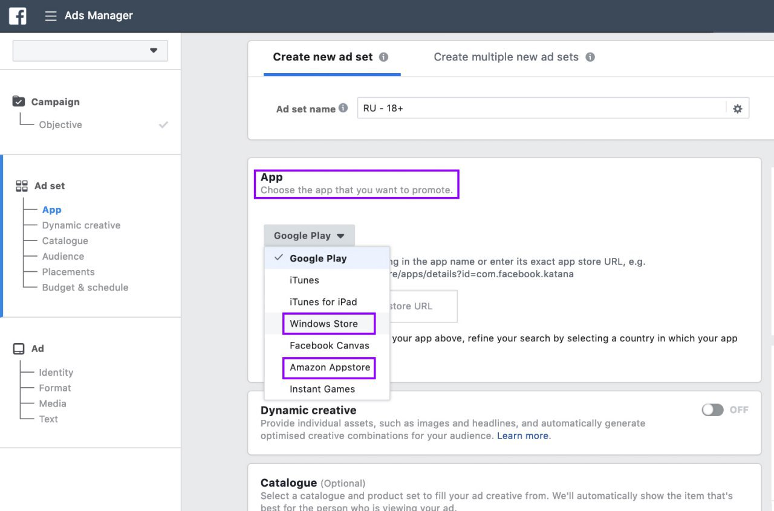774x511 pixels.
Task: Choose iTunes for iPad option
Action: (x=327, y=301)
